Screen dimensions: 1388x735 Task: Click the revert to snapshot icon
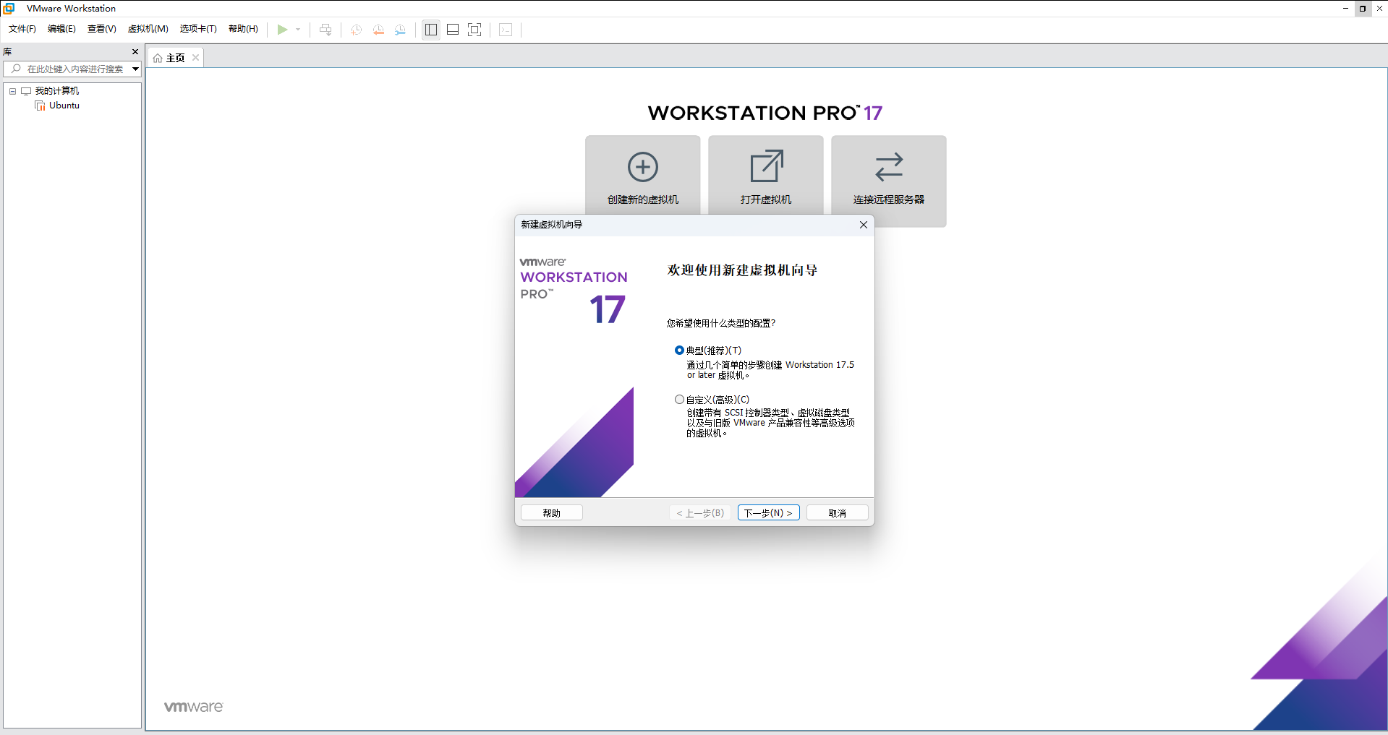coord(378,30)
